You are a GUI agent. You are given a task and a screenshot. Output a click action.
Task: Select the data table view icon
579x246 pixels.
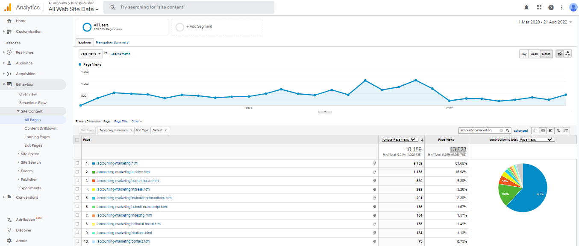tap(536, 130)
